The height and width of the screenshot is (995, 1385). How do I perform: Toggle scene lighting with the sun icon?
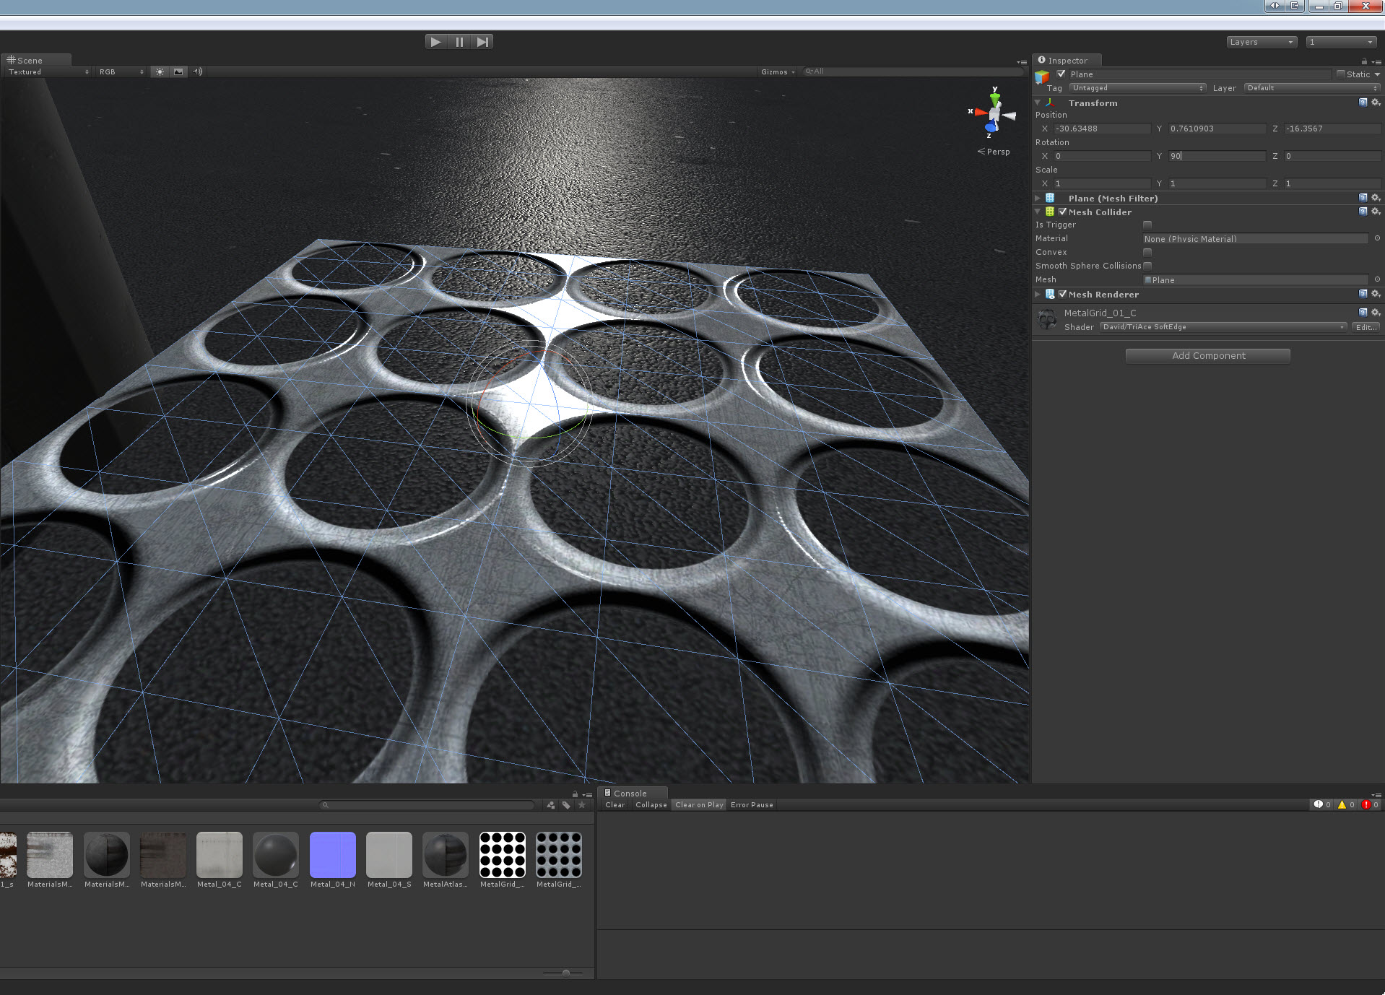[159, 71]
